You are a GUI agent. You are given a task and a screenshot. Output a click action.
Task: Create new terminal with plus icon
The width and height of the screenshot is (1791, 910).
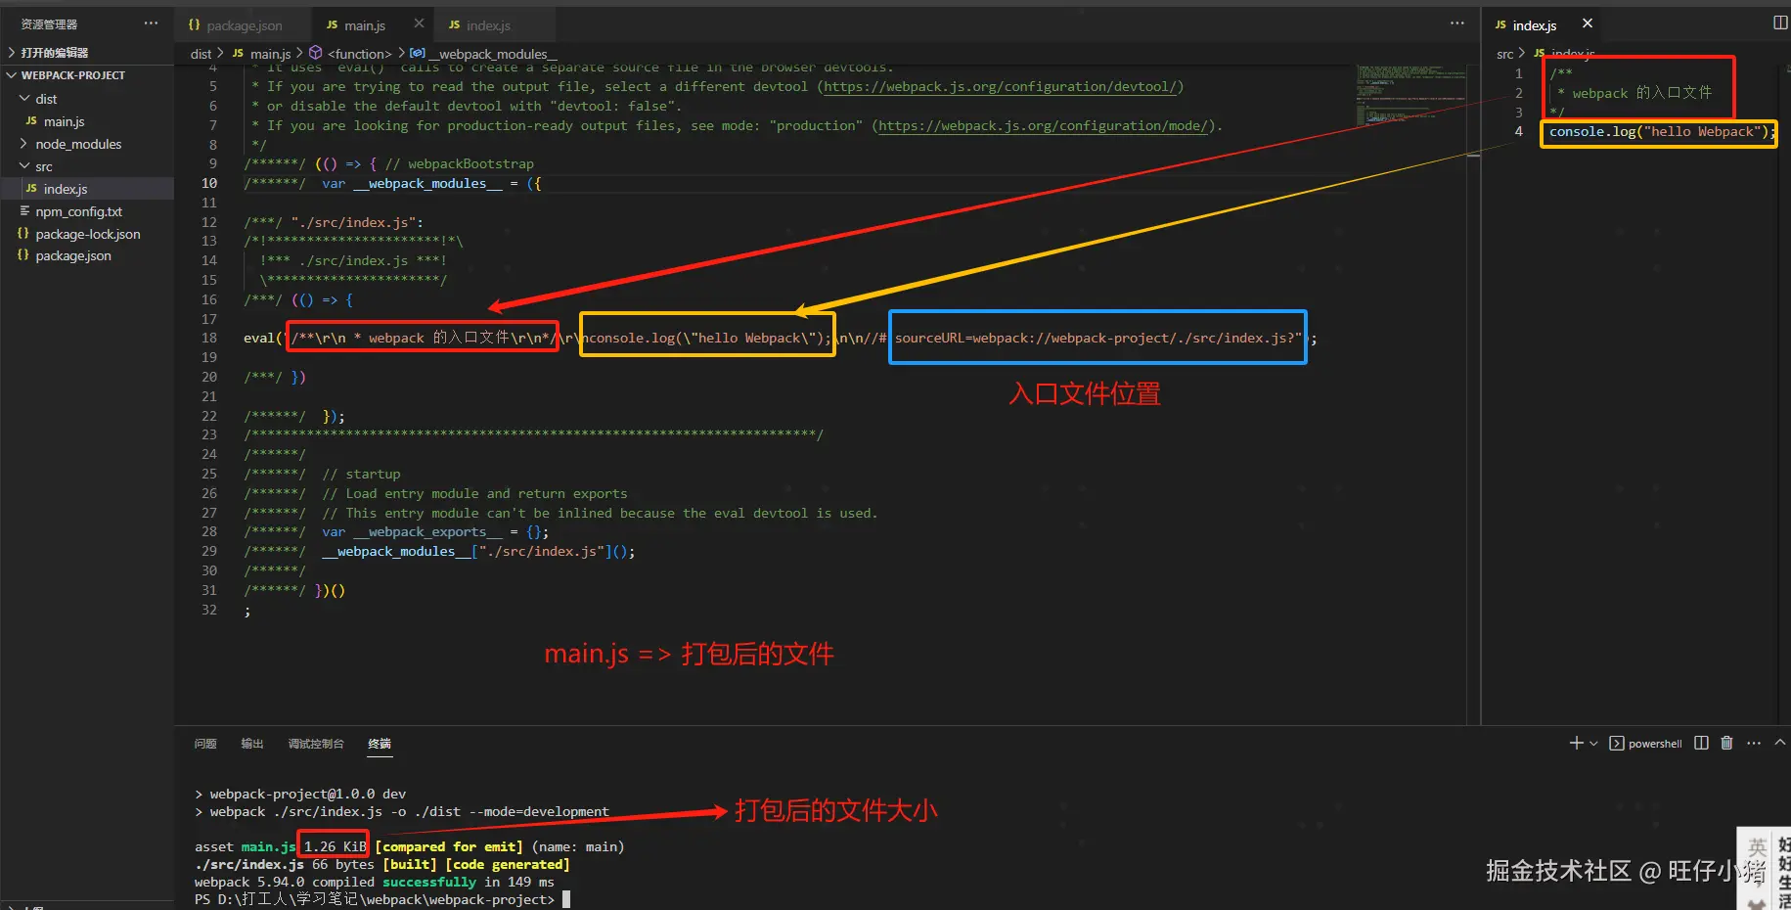point(1576,743)
